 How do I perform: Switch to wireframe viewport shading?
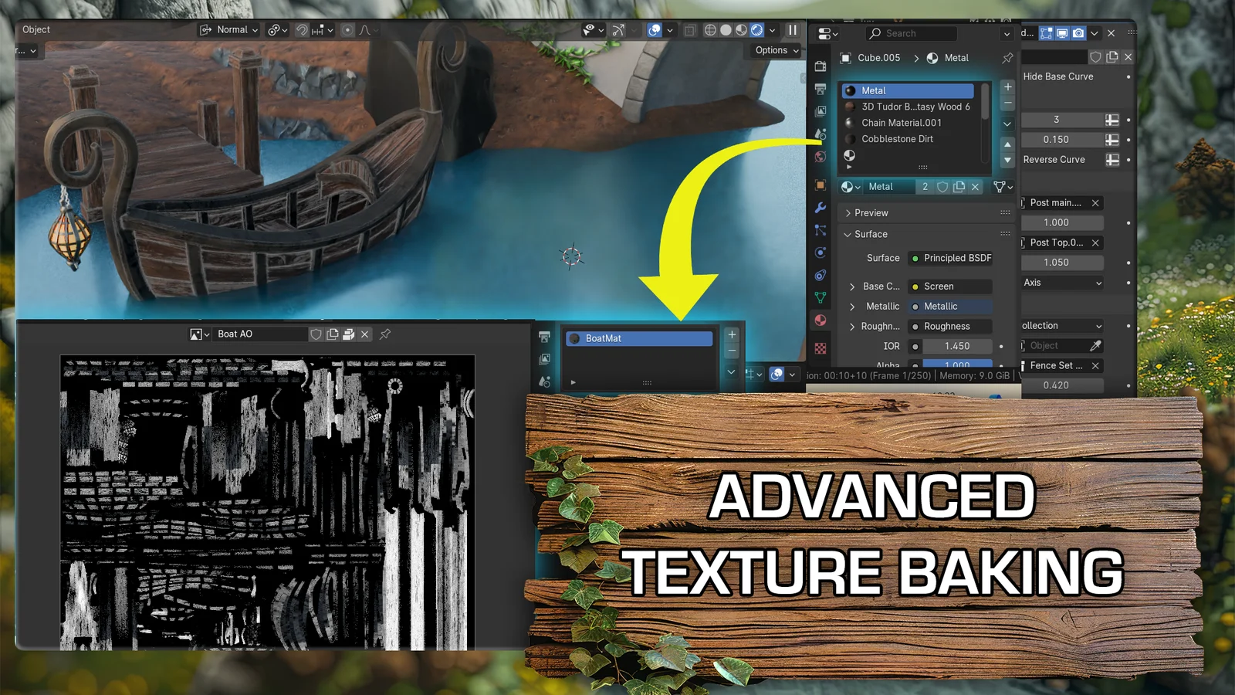710,30
